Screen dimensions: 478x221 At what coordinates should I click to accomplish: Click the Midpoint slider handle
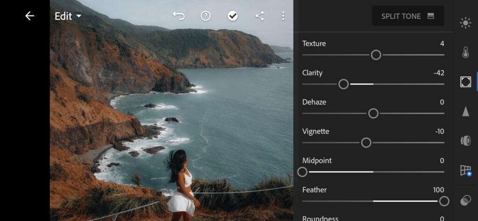pyautogui.click(x=302, y=172)
